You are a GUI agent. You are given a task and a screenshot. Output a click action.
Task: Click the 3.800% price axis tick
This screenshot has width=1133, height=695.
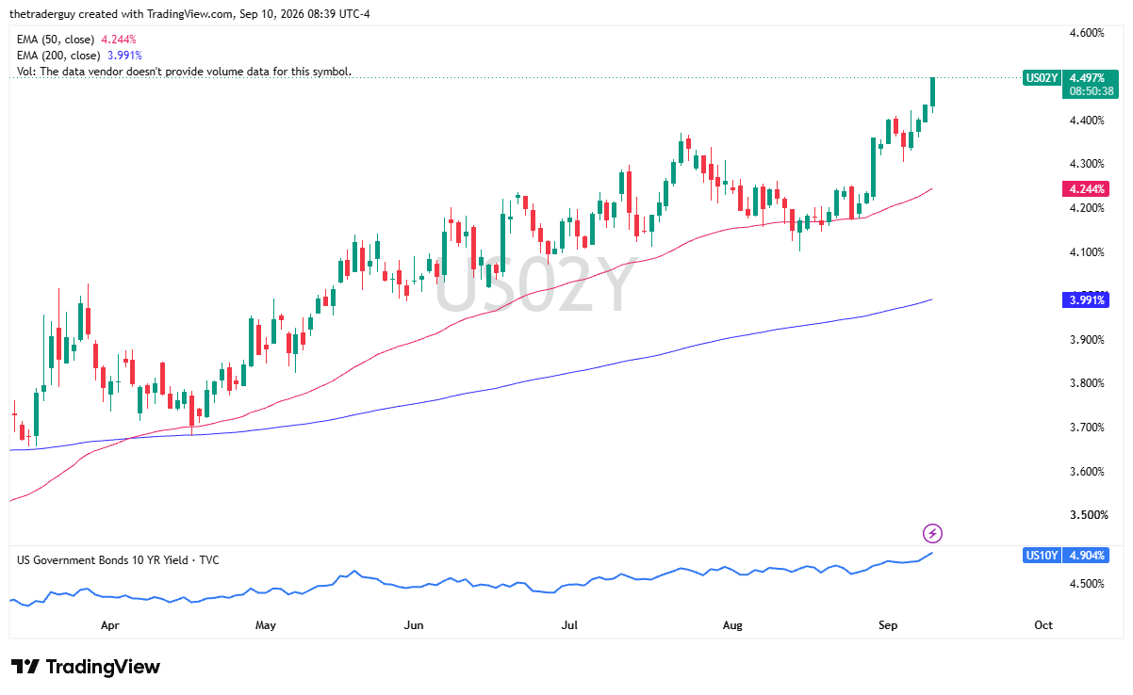click(1087, 383)
